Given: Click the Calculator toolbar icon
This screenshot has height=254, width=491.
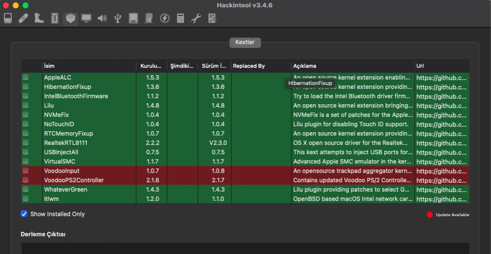Looking at the screenshot, I should click(181, 19).
